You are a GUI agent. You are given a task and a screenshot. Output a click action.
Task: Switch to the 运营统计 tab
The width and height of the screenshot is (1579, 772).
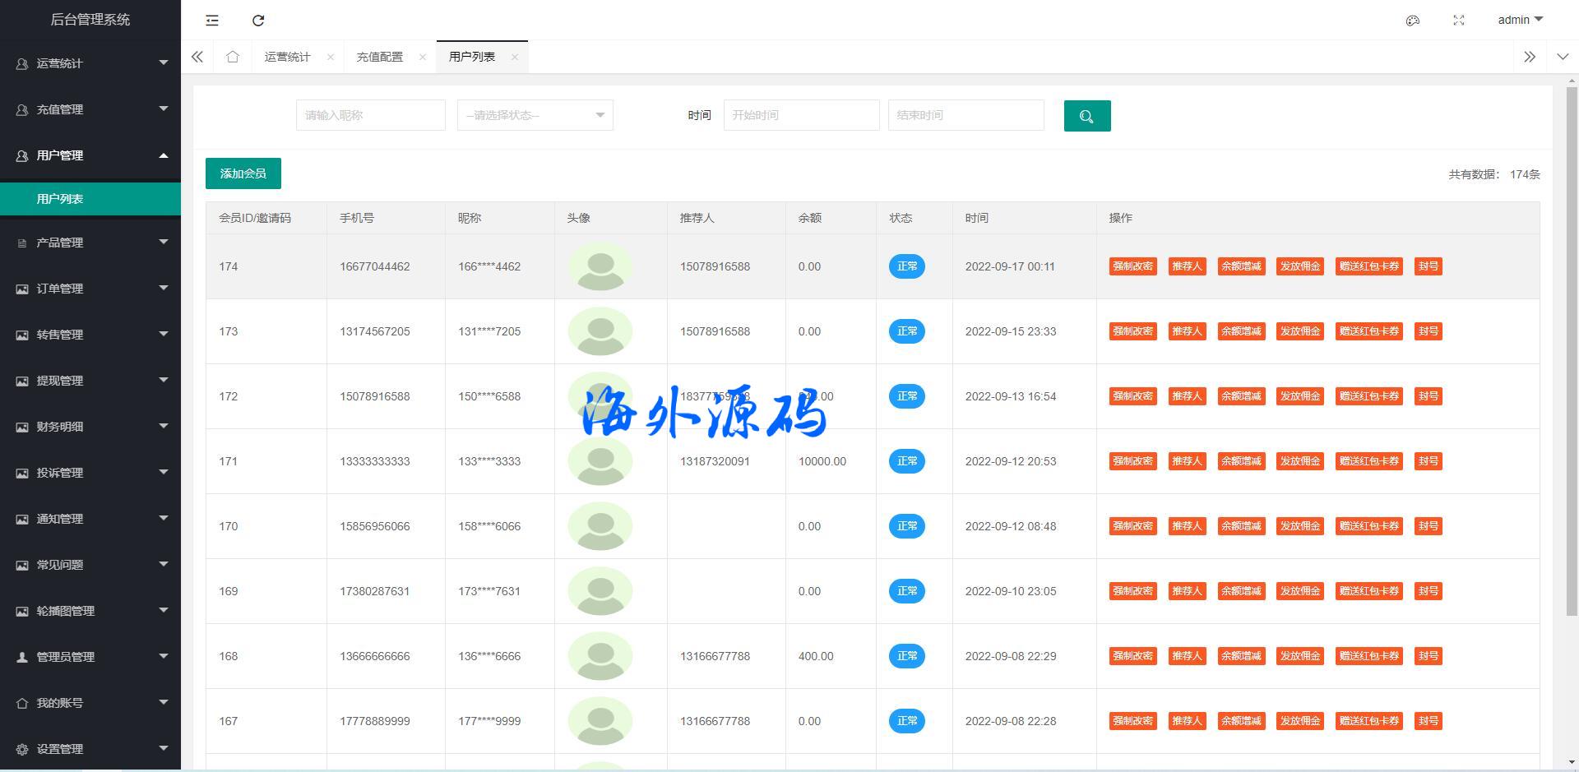pyautogui.click(x=287, y=57)
